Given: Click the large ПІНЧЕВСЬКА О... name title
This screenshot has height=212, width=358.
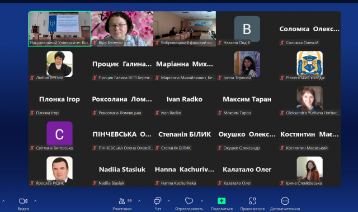Looking at the screenshot, I should point(122,134).
